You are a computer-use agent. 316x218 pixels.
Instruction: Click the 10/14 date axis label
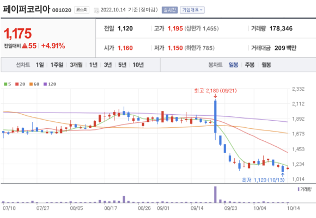click(x=293, y=208)
